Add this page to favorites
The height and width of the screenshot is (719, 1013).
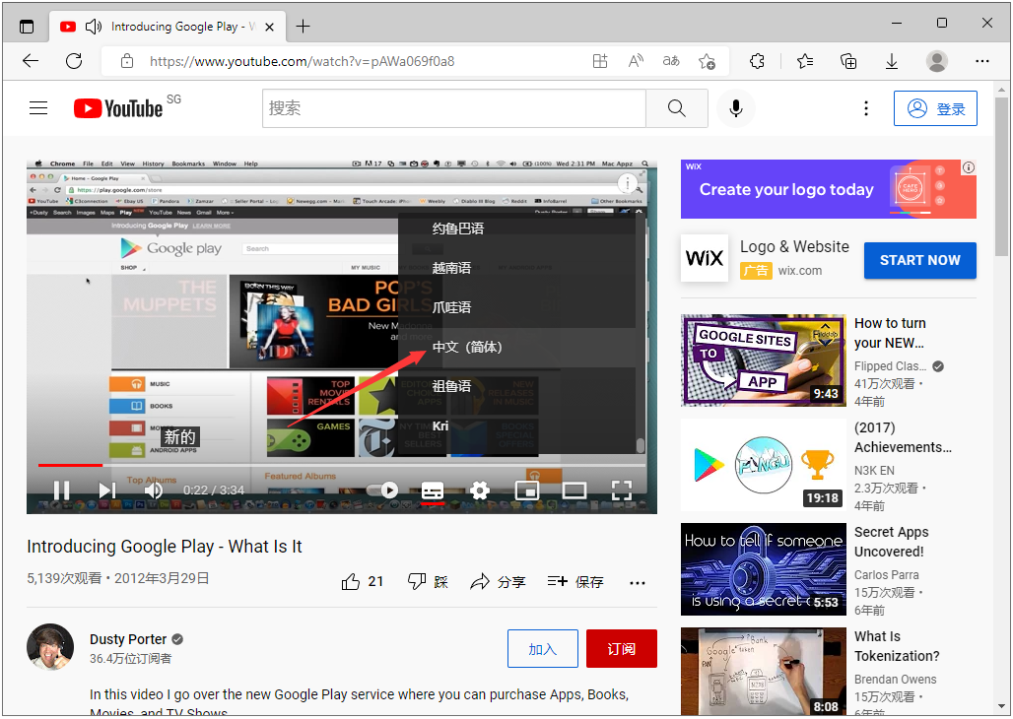(x=707, y=61)
